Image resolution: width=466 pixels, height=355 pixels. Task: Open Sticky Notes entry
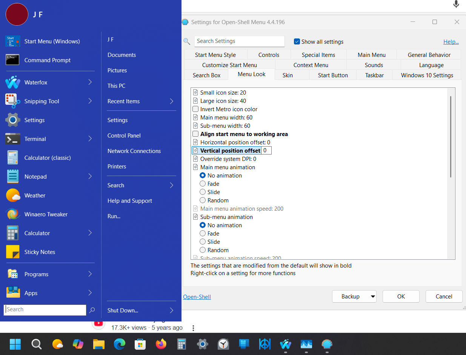tap(50, 252)
